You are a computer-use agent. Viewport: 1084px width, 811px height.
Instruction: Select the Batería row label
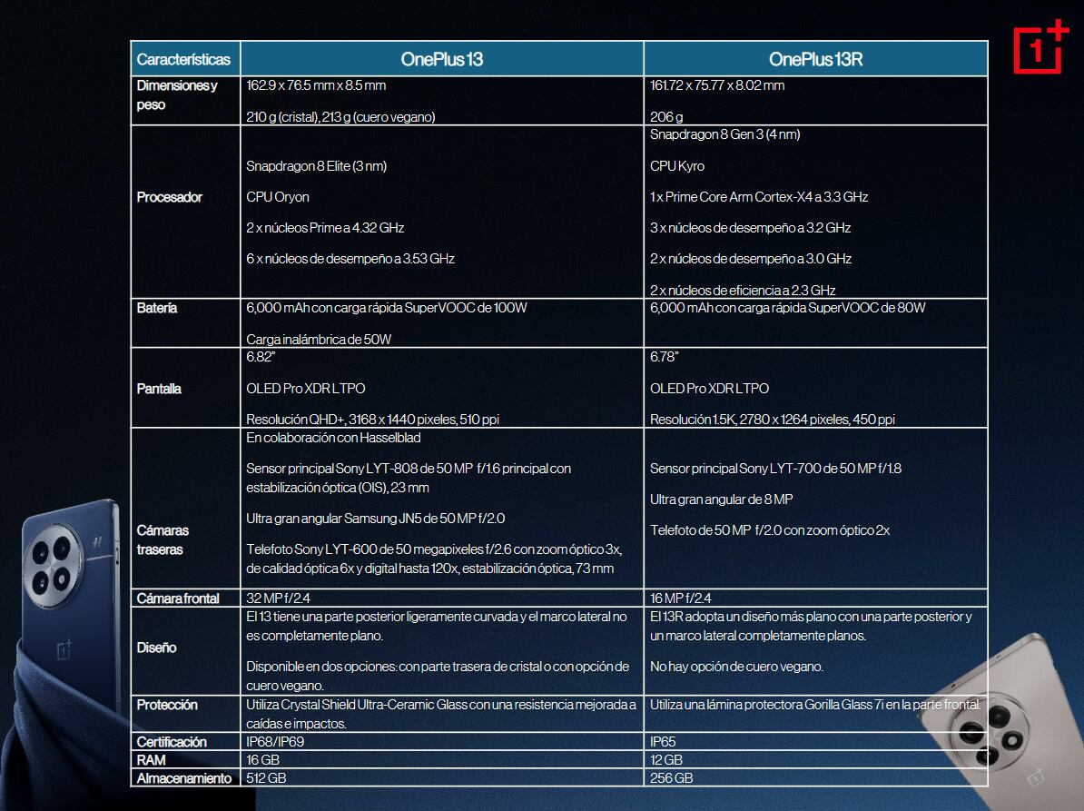(x=157, y=308)
